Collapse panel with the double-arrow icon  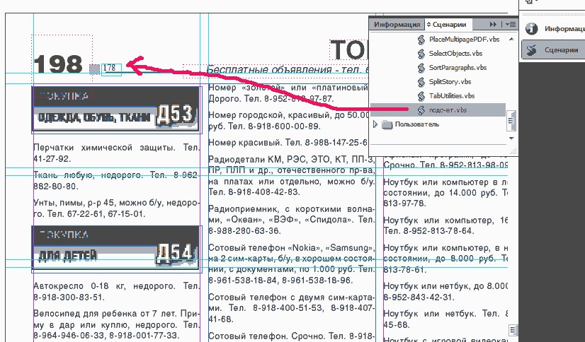pos(493,24)
